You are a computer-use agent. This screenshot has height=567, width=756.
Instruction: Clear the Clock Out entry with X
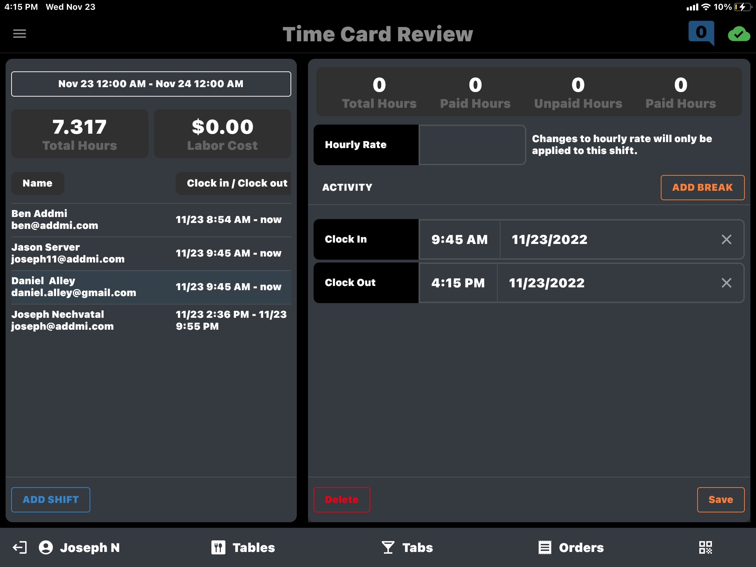[727, 283]
